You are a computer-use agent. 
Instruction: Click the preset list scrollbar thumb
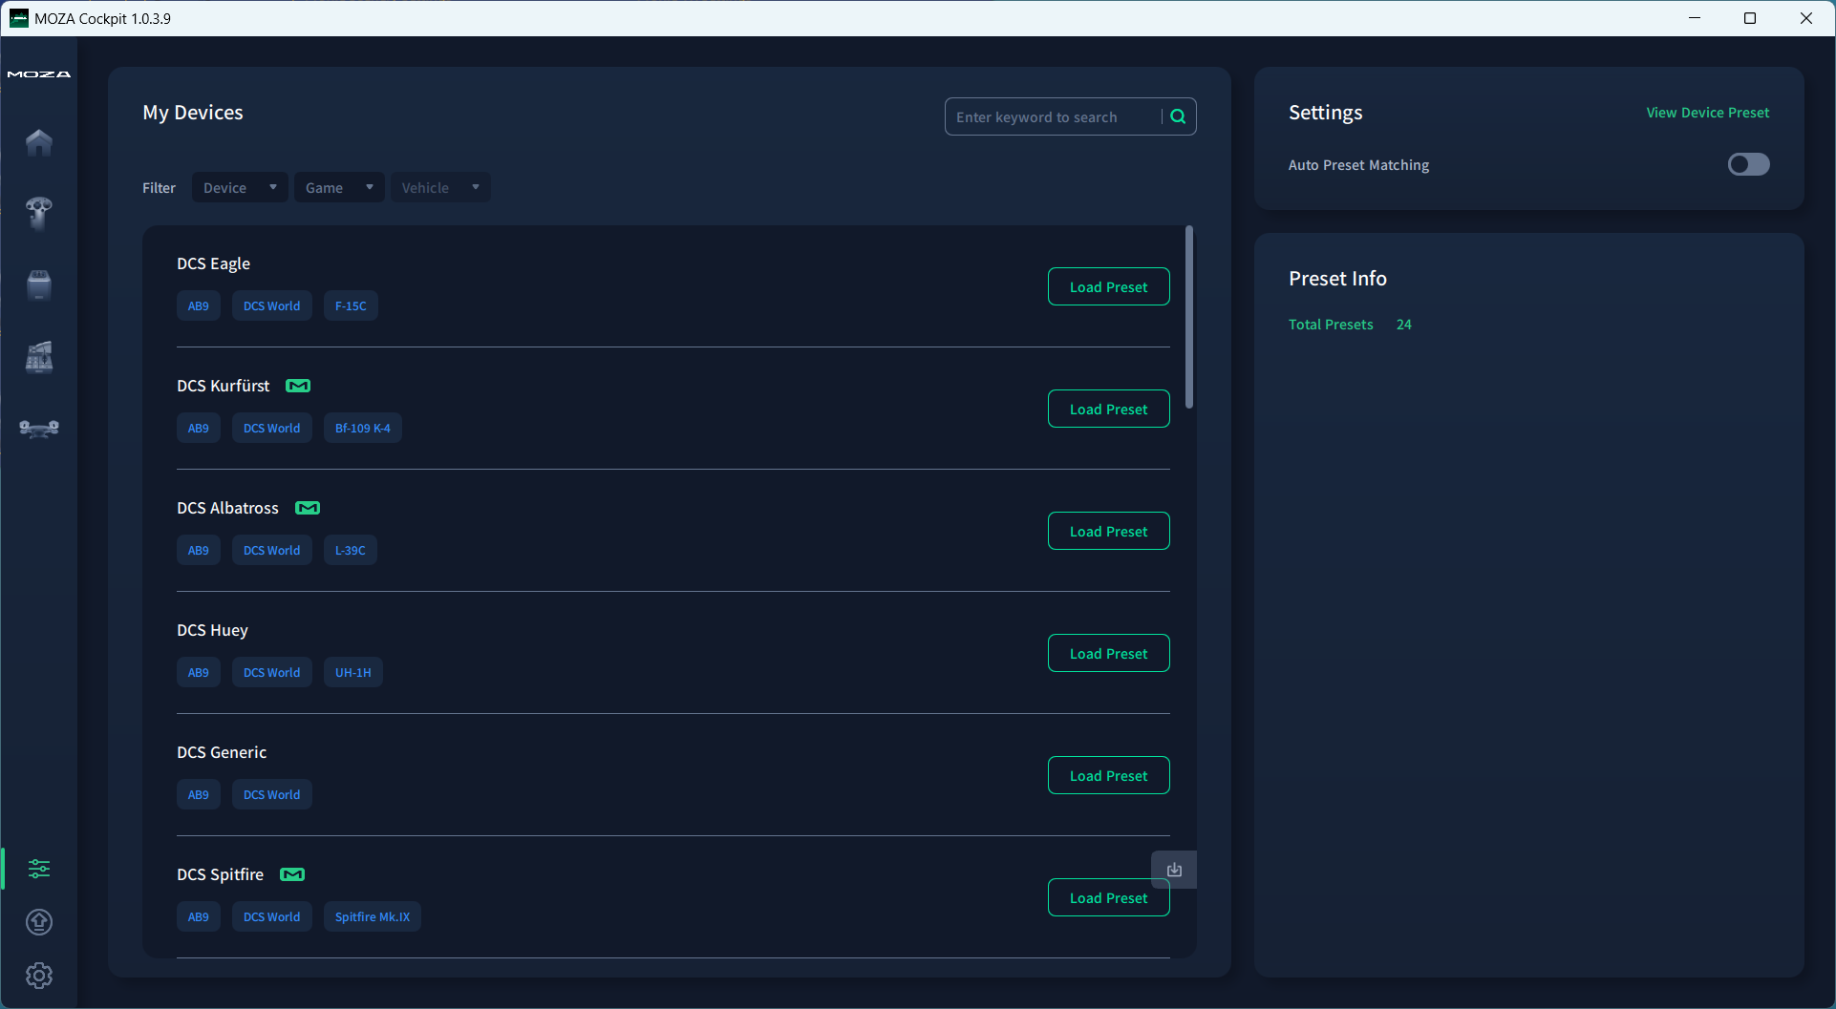tap(1189, 317)
